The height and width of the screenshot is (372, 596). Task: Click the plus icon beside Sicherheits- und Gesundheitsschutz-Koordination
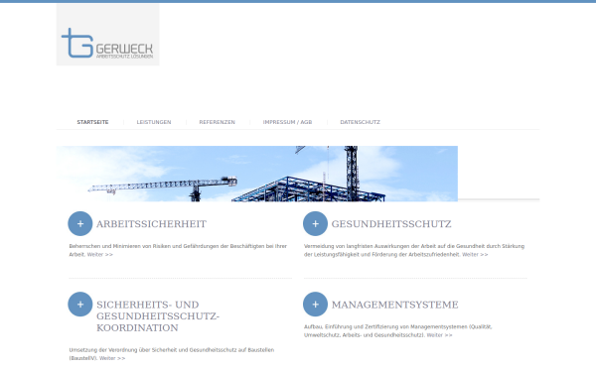tap(80, 305)
